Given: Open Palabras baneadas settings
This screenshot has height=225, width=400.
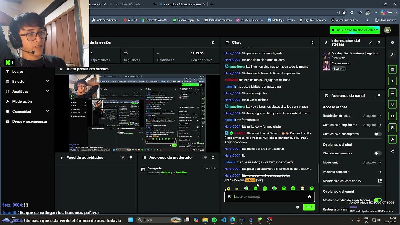Looking at the screenshot, I should (352, 172).
